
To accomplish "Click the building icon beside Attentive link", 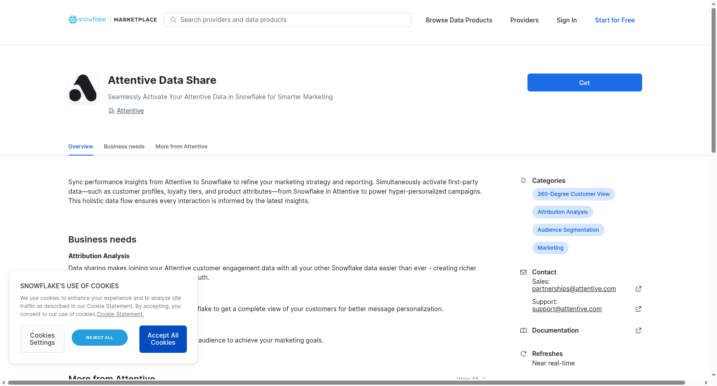I will pyautogui.click(x=112, y=111).
